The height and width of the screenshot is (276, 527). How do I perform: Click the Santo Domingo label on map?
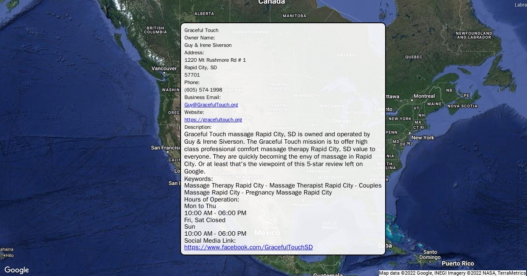(430, 255)
